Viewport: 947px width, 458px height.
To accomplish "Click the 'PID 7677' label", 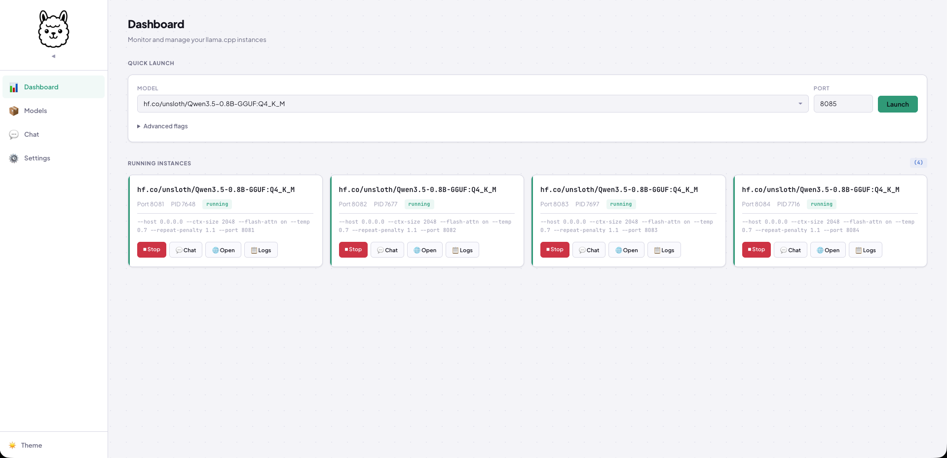I will [x=385, y=204].
